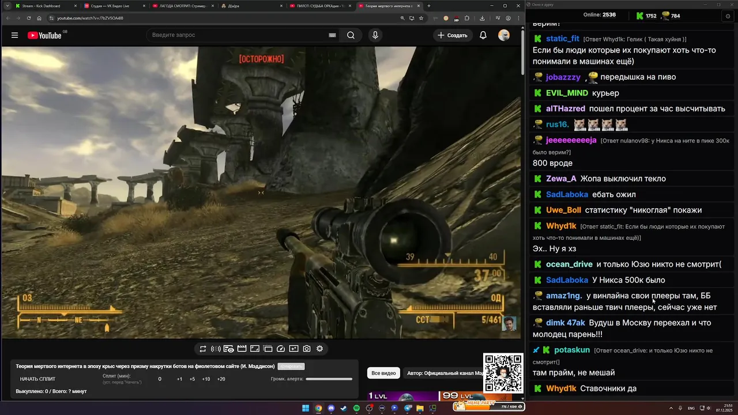Open YouTube notifications bell

483,35
